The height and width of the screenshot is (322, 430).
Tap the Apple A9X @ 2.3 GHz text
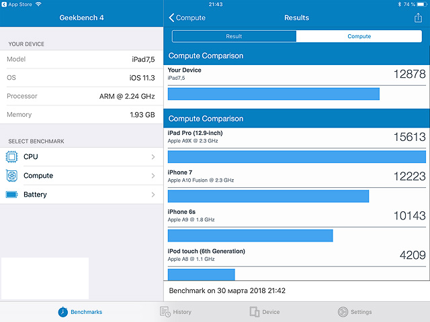[193, 141]
